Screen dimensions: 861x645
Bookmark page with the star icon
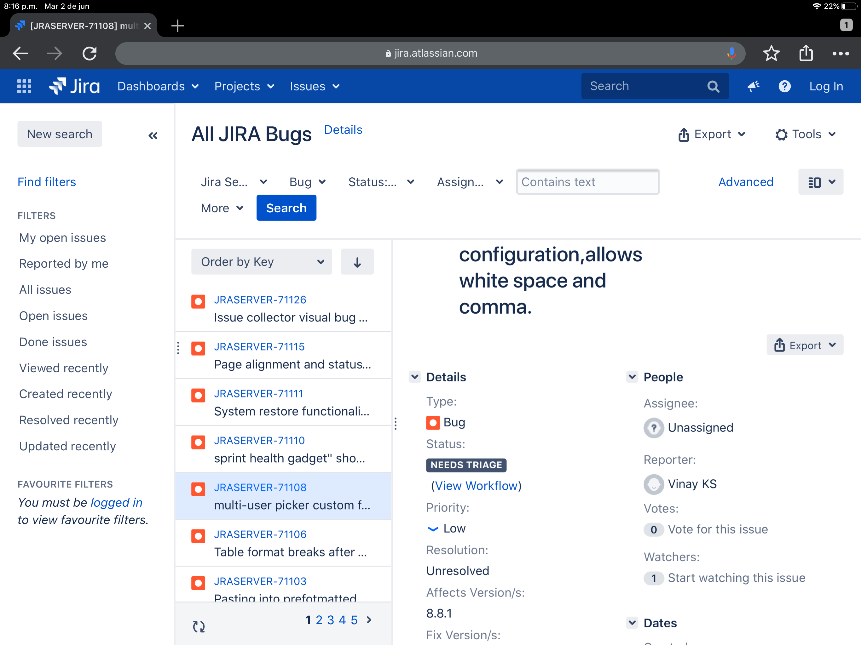771,53
